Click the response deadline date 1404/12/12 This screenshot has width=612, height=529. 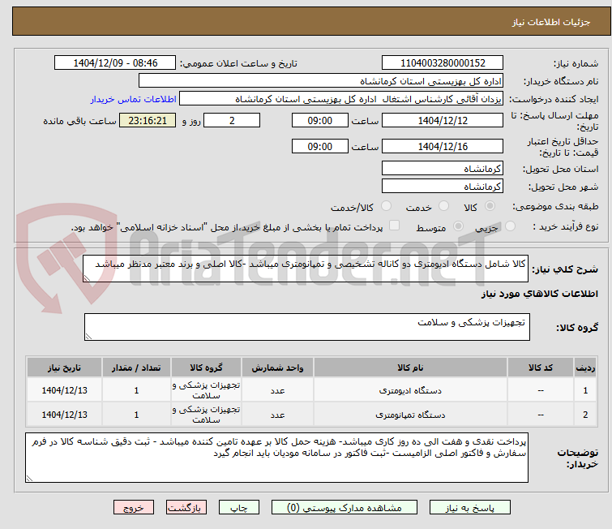point(443,120)
